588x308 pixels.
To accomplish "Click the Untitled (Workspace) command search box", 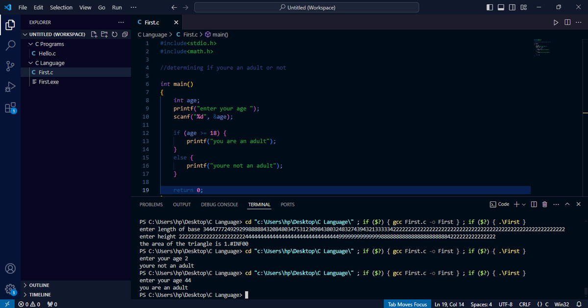I will 307,8.
